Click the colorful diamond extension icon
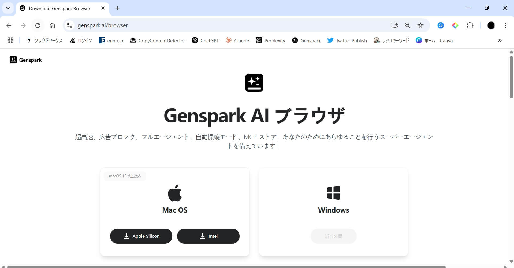The width and height of the screenshot is (514, 268). tap(455, 25)
